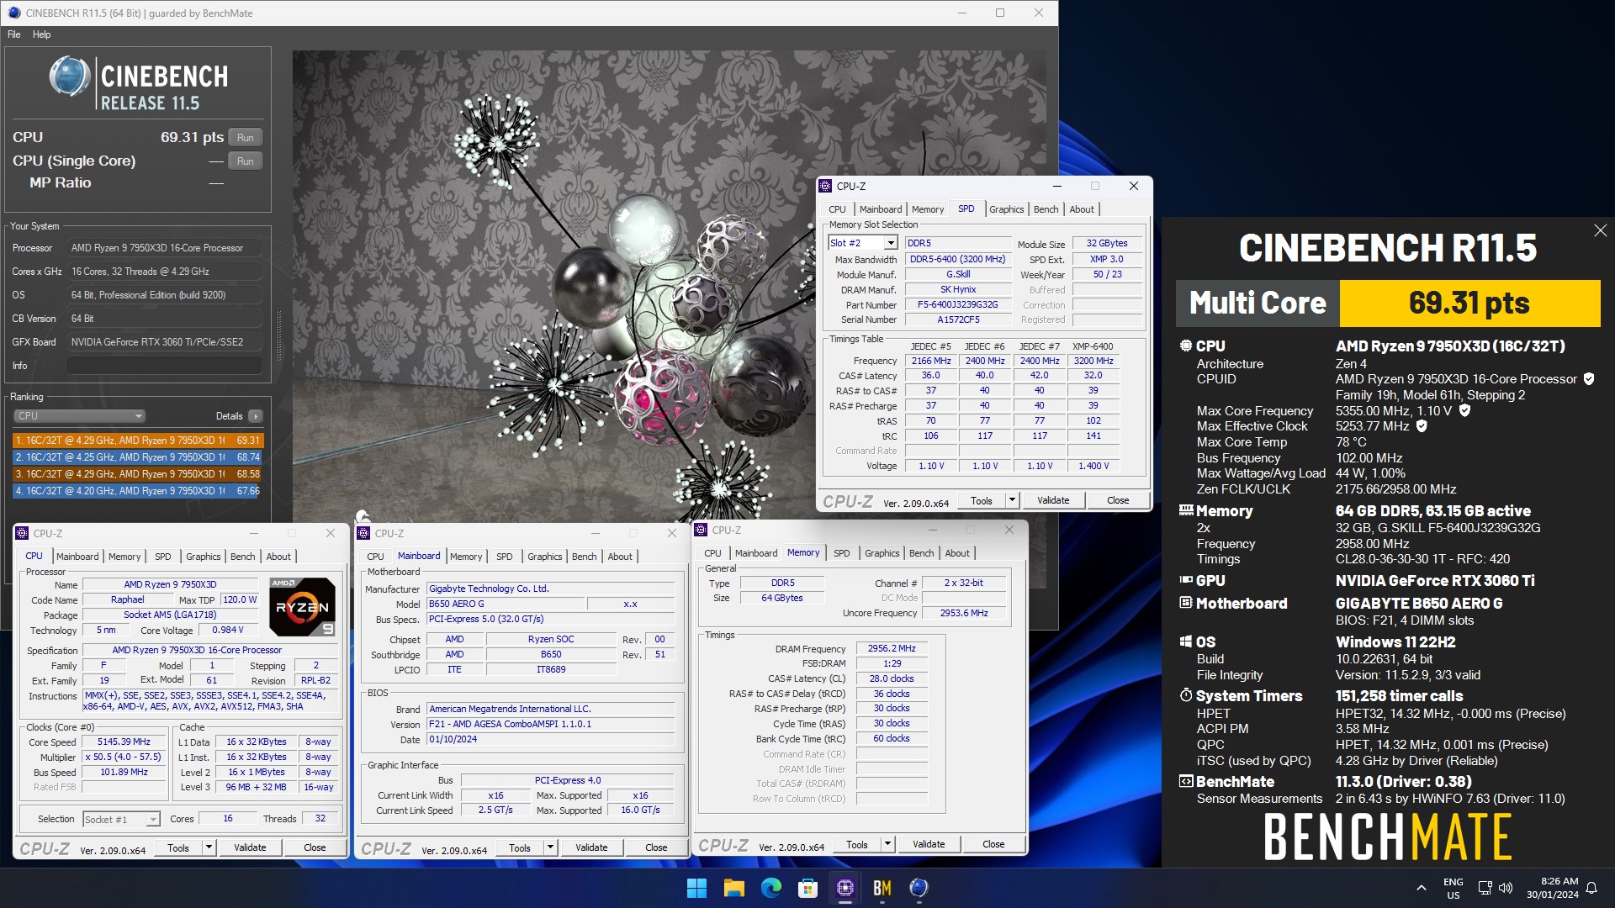Click the System Timers stopwatch icon
Viewport: 1615px width, 908px height.
(1186, 695)
